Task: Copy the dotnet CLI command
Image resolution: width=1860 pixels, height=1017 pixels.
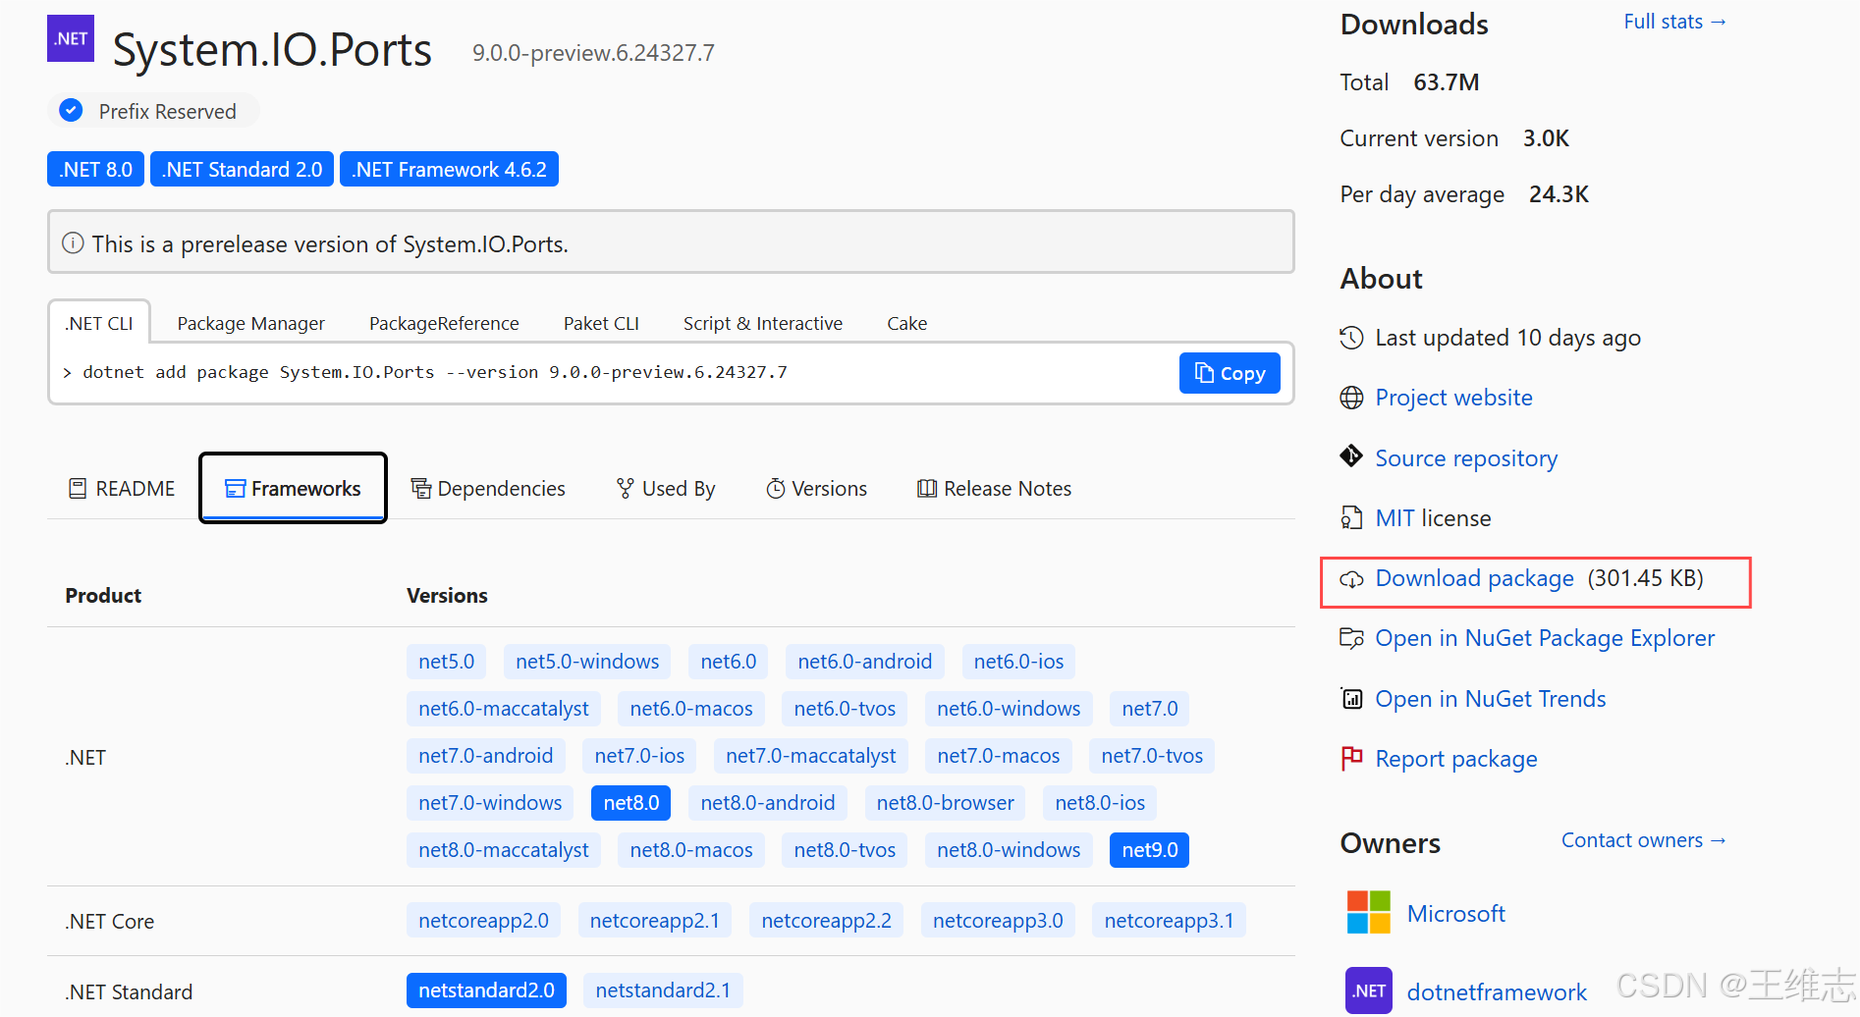Action: [x=1229, y=373]
